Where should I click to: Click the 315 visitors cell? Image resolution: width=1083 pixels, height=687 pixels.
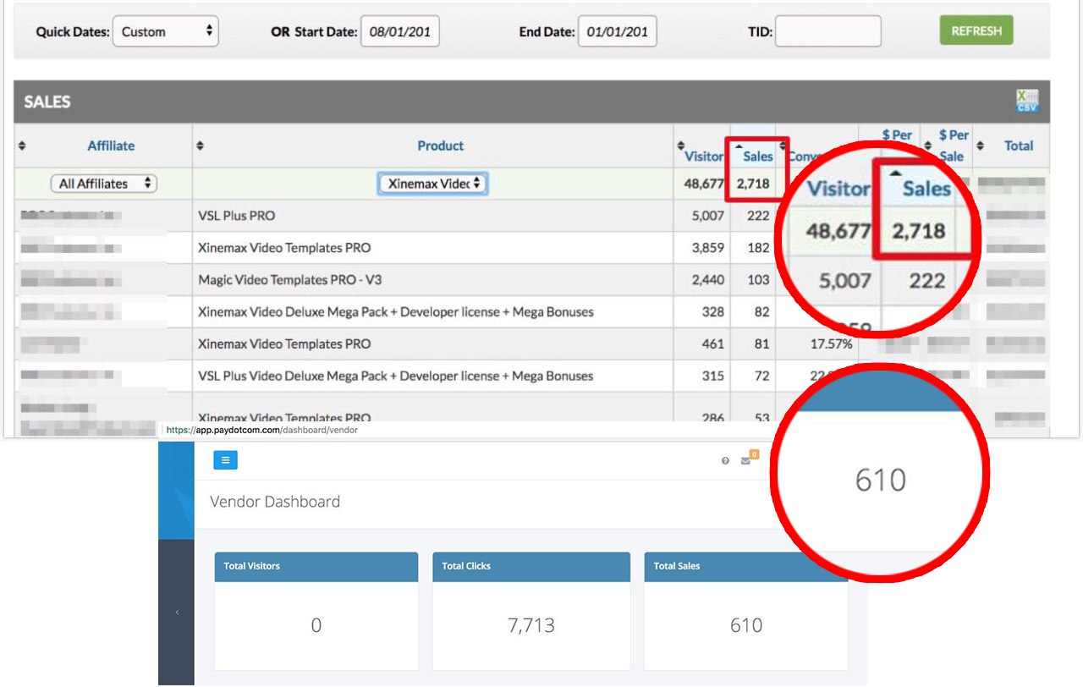click(x=713, y=376)
